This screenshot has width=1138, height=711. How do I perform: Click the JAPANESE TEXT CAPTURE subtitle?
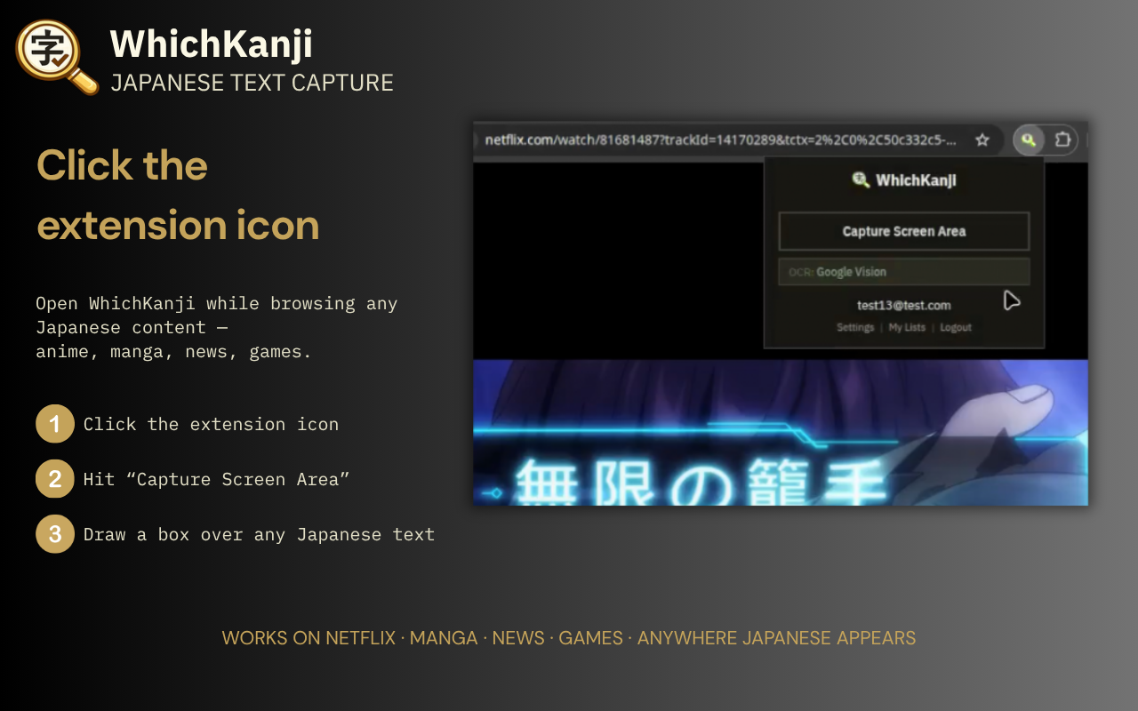pyautogui.click(x=252, y=83)
